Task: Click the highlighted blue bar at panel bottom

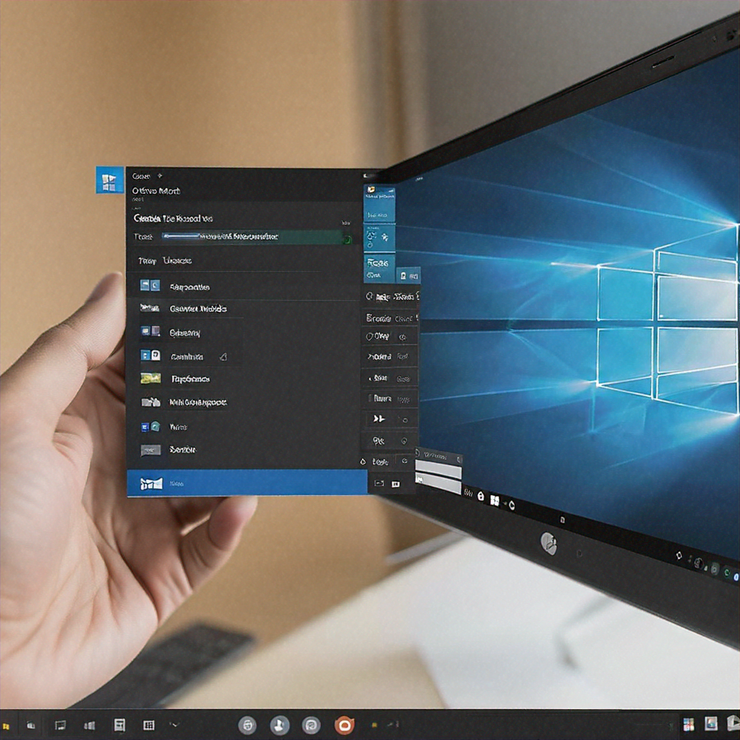Action: click(x=247, y=483)
